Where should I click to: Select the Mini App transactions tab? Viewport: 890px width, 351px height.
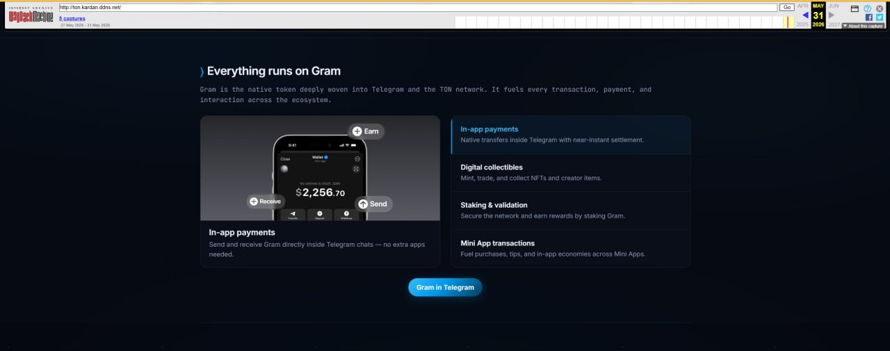571,248
